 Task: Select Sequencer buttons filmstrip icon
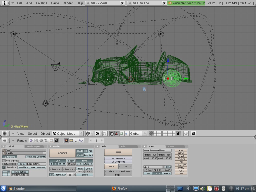pos(71,140)
